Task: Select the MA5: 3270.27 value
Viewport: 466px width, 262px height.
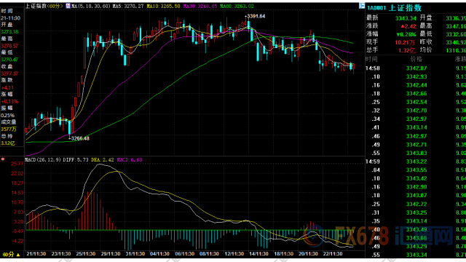Action: click(x=128, y=6)
